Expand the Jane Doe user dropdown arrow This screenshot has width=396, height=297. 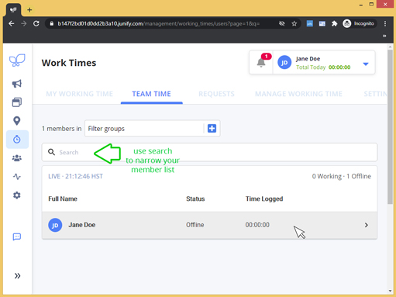[366, 64]
